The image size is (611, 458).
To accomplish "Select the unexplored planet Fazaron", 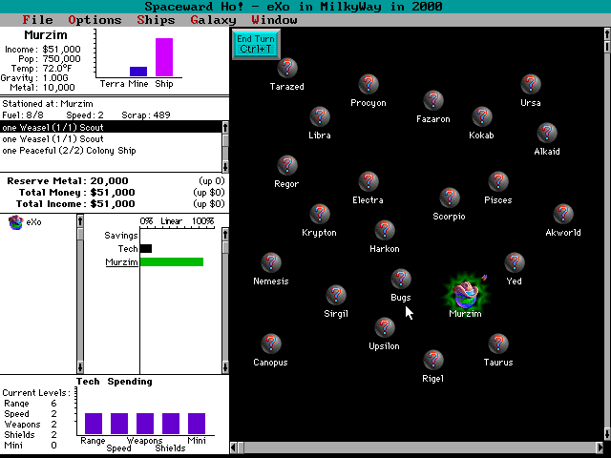I will click(x=433, y=100).
